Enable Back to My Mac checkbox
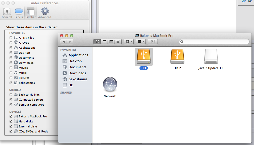 click(x=11, y=95)
